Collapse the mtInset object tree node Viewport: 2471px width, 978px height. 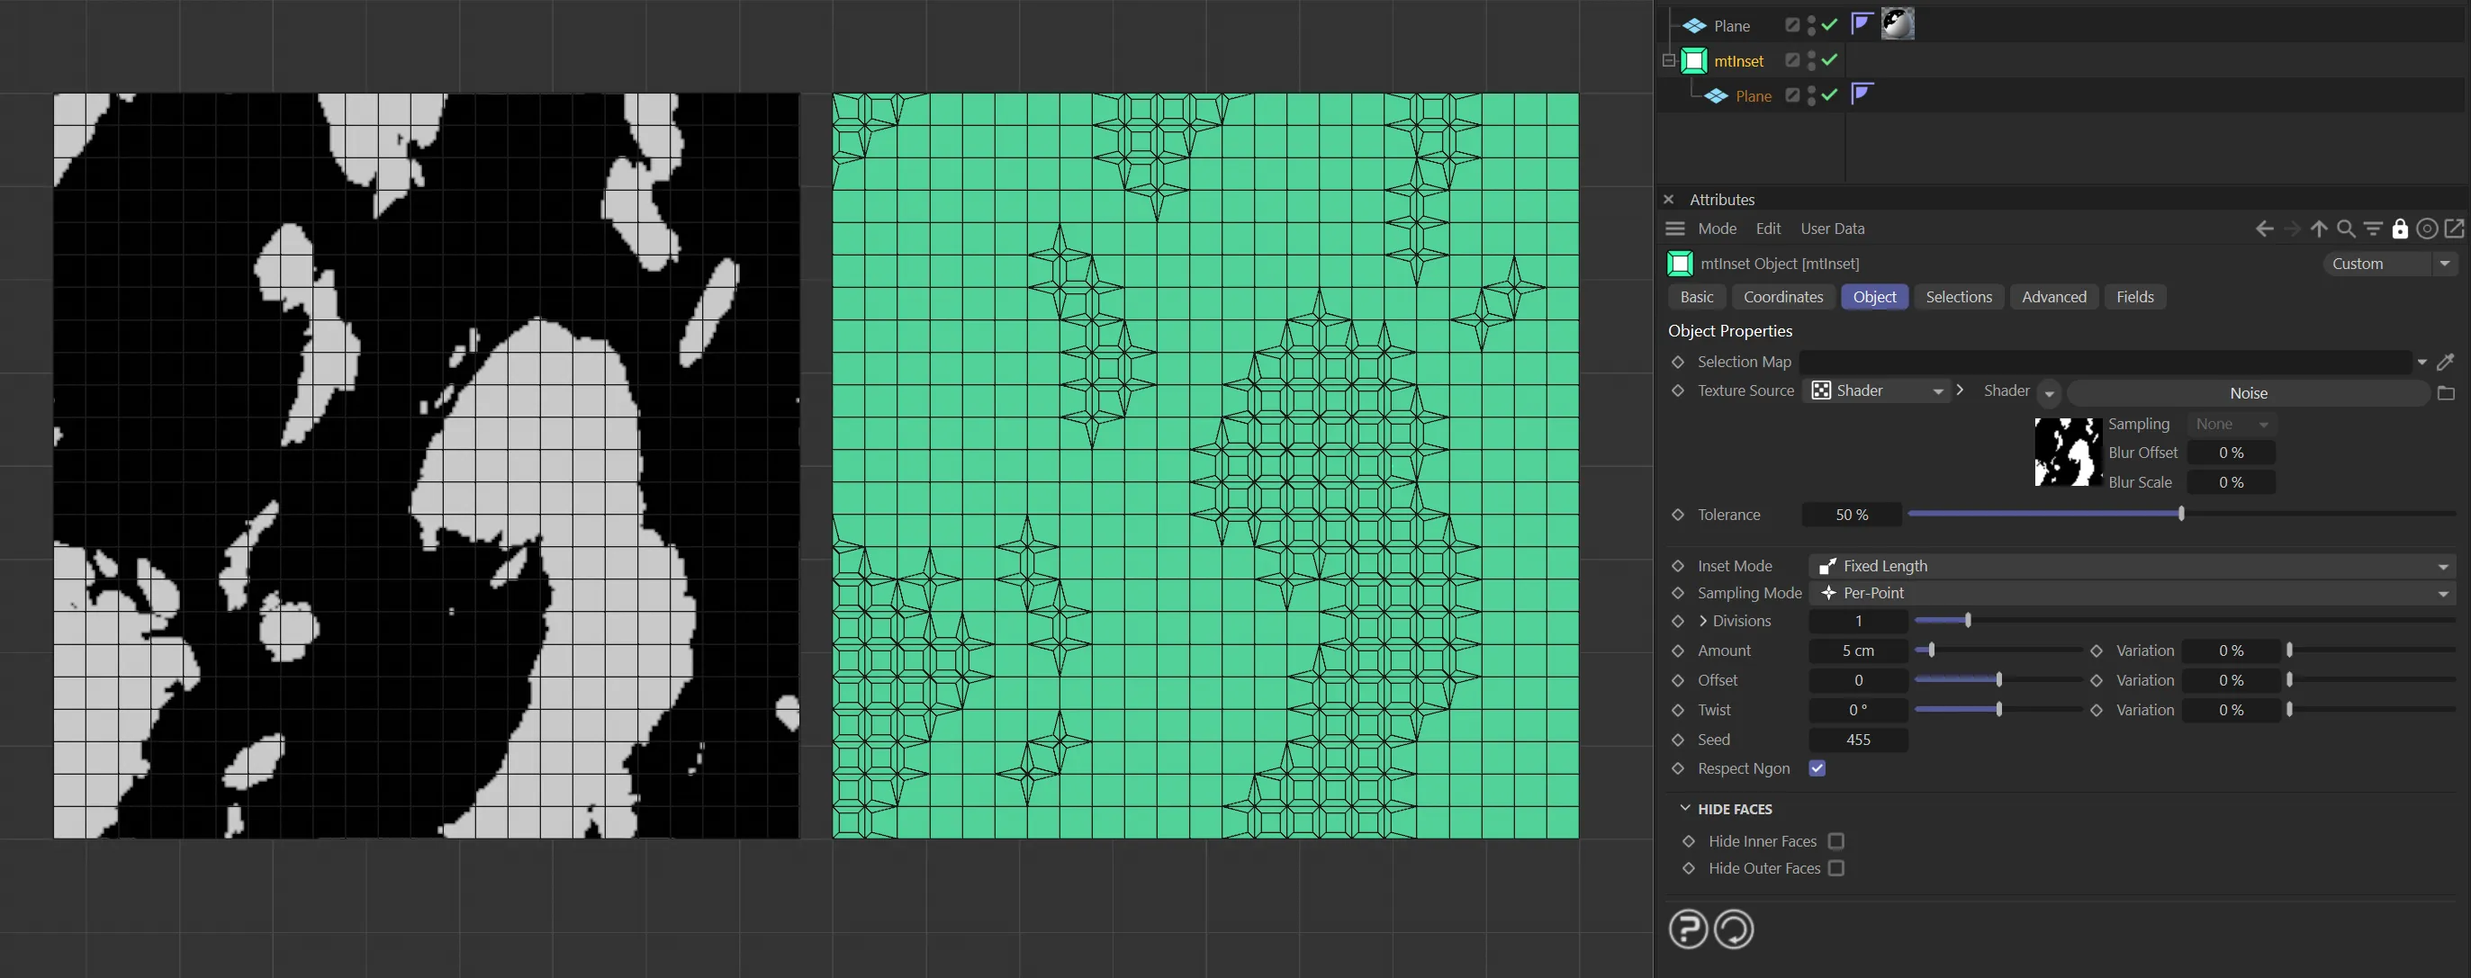tap(1668, 60)
